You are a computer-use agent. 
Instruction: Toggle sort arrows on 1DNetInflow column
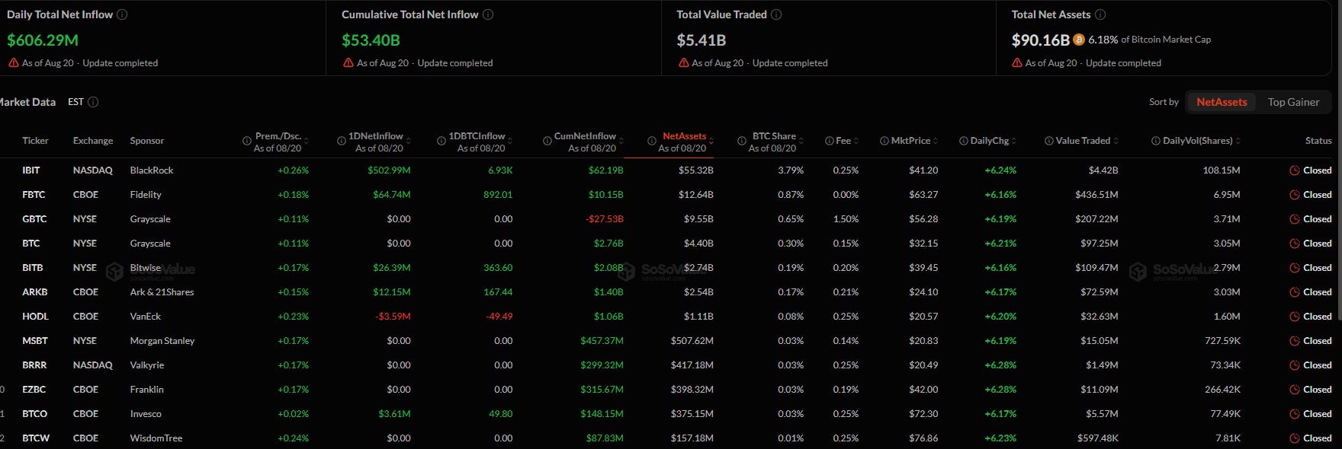[409, 142]
